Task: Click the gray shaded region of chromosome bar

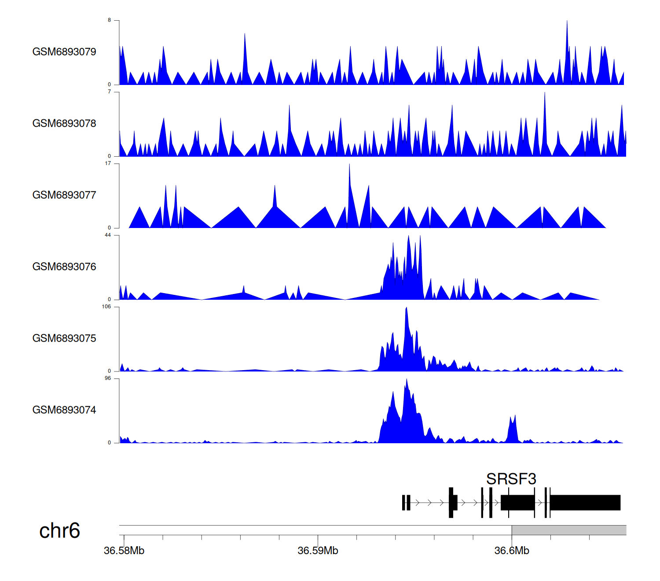Action: point(568,530)
